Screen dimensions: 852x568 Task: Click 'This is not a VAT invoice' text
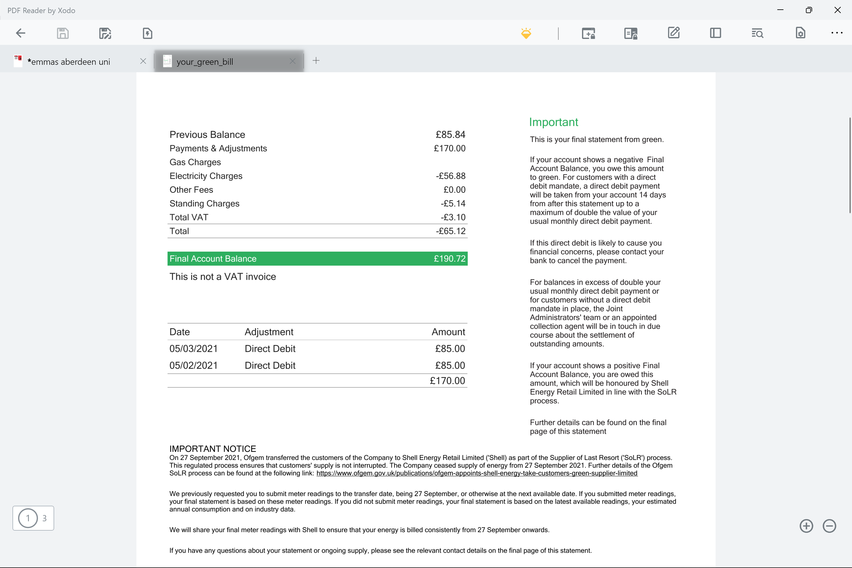pyautogui.click(x=223, y=277)
